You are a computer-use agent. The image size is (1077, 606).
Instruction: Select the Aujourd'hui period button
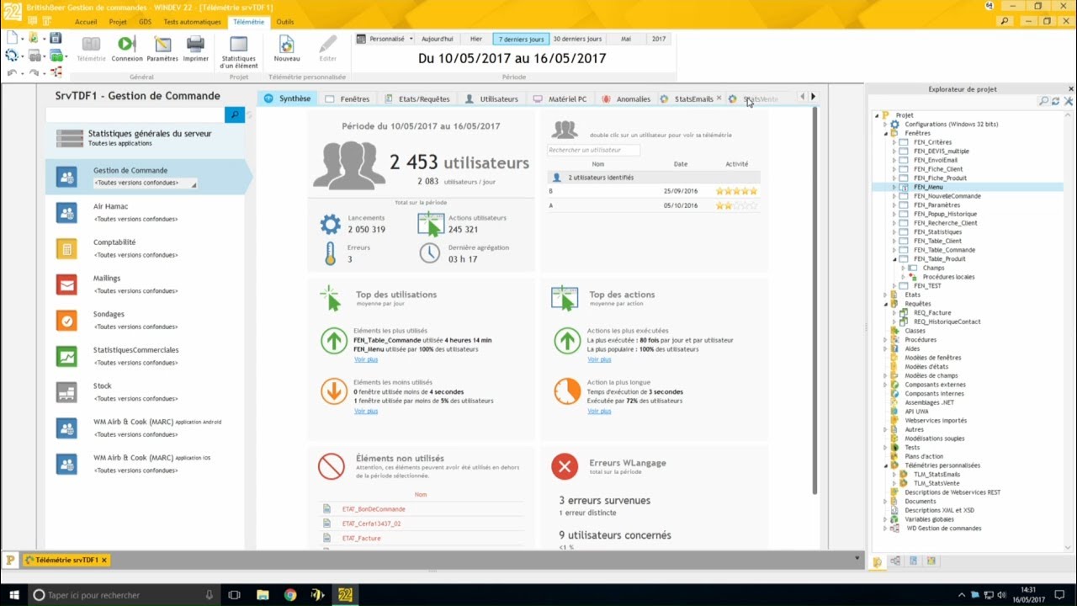tap(437, 39)
